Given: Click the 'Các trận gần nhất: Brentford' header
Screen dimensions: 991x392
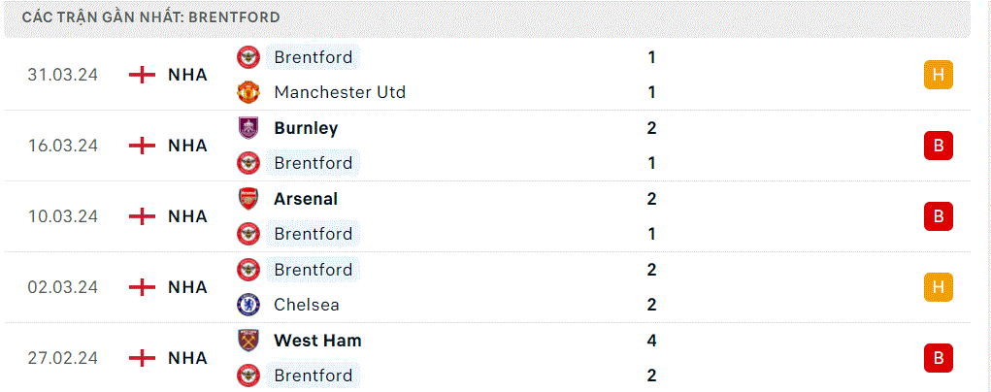Looking at the screenshot, I should tap(151, 17).
